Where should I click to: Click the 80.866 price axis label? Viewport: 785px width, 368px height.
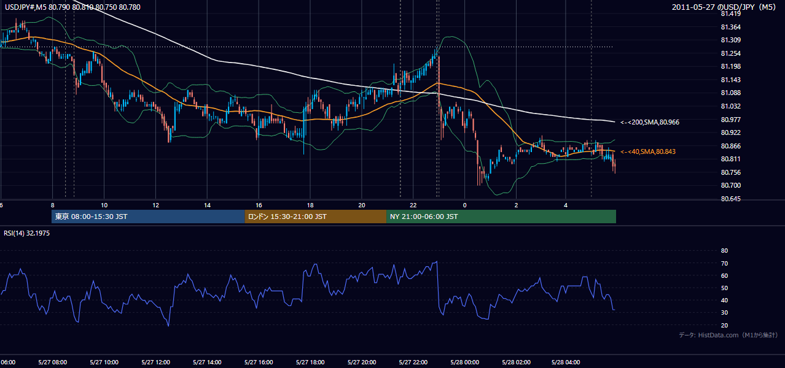[x=731, y=146]
